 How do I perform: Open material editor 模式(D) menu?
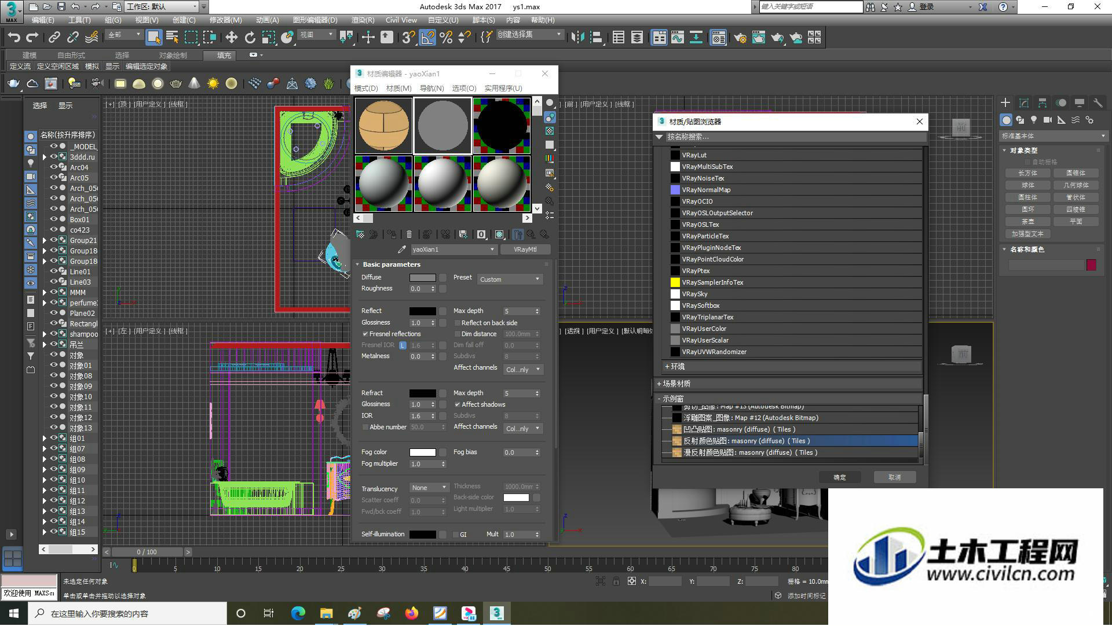pyautogui.click(x=366, y=89)
